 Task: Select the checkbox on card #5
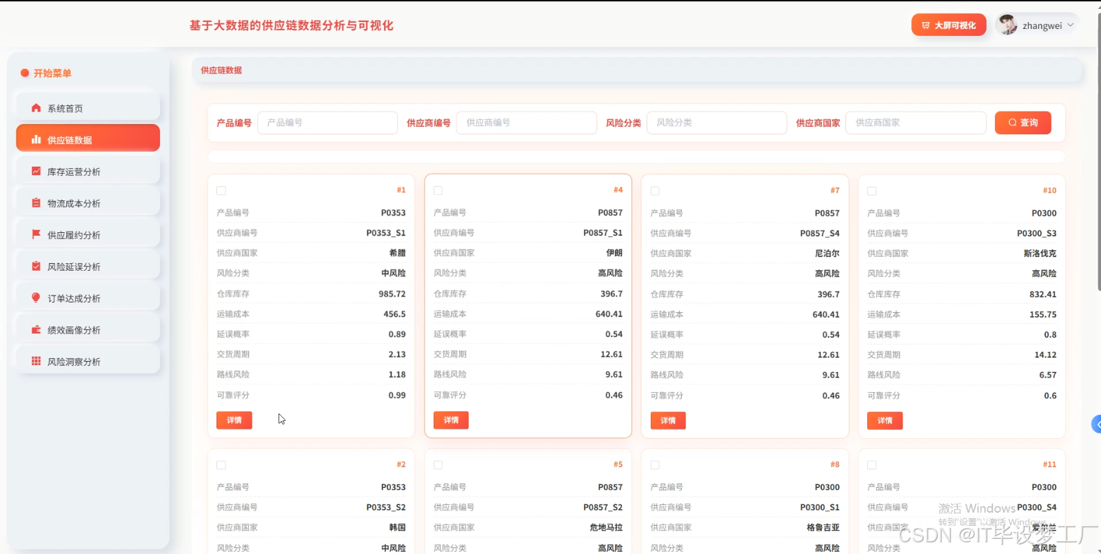pos(438,465)
